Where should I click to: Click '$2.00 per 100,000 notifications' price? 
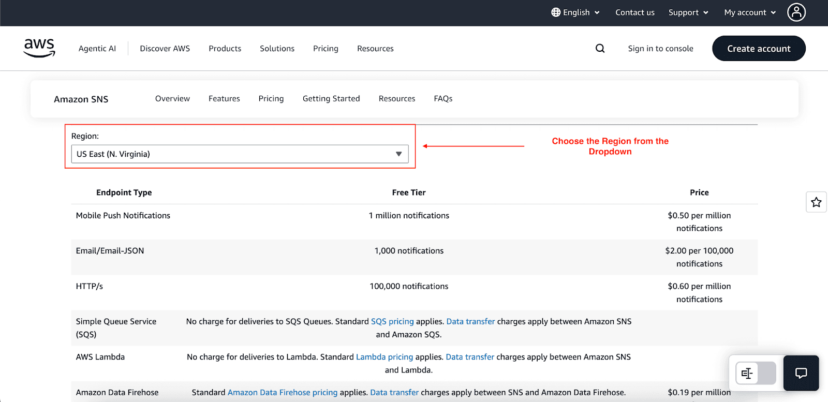(x=699, y=257)
